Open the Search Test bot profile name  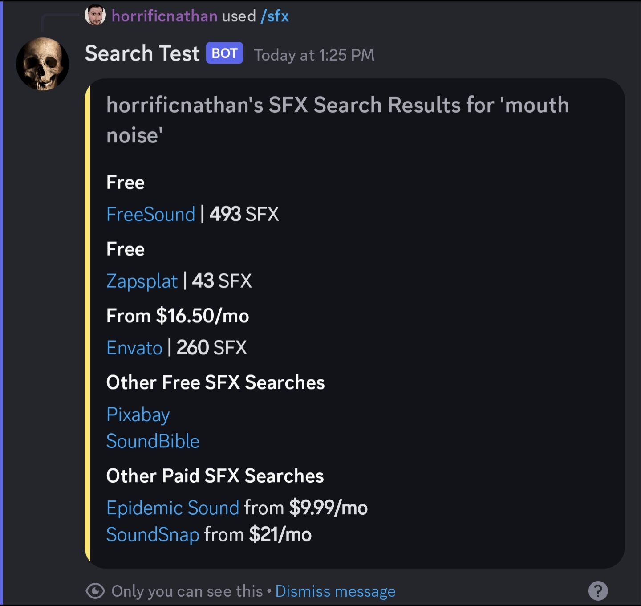point(142,53)
